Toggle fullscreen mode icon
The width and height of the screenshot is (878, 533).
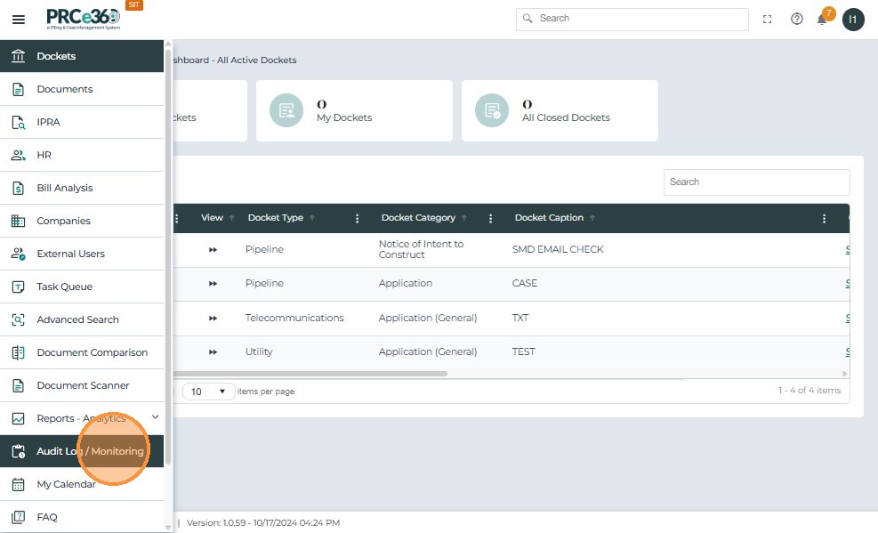(768, 20)
